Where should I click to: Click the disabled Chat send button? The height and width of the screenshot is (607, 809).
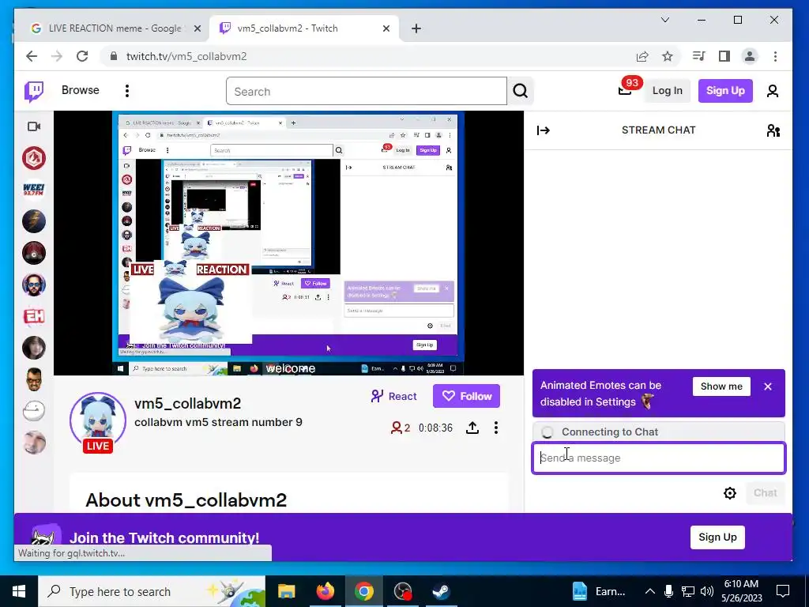[x=765, y=493]
